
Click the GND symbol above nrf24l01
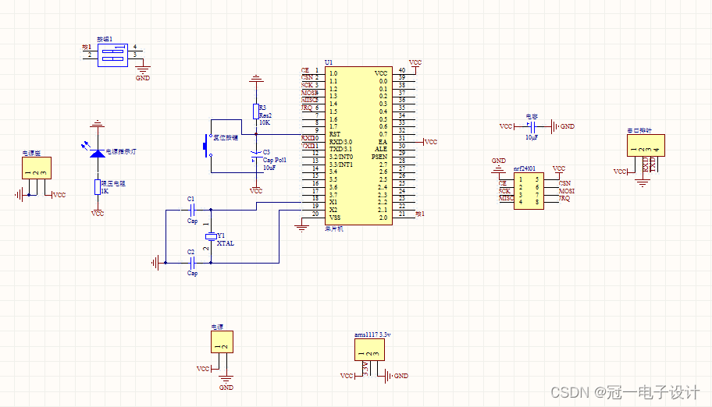pos(499,166)
